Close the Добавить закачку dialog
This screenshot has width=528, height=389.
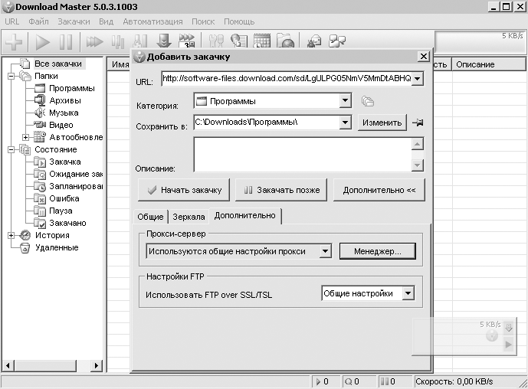[424, 57]
